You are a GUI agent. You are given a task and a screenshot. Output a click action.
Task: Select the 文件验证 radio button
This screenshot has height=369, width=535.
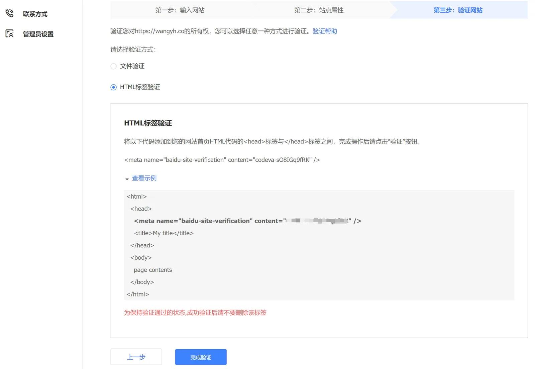[114, 66]
